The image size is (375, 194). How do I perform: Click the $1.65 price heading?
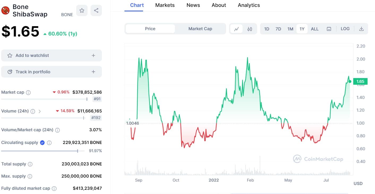(20, 31)
